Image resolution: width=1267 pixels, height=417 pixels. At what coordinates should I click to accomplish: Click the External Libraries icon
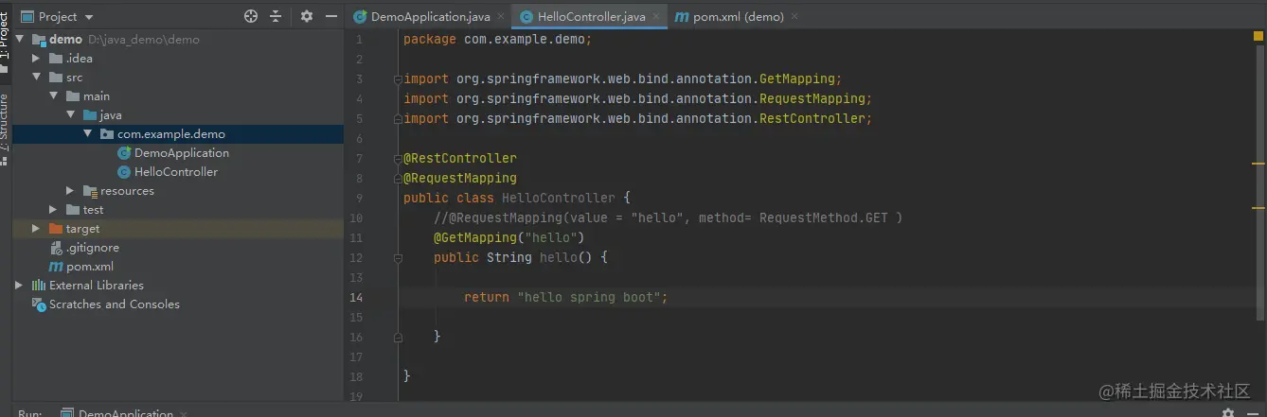click(x=39, y=285)
